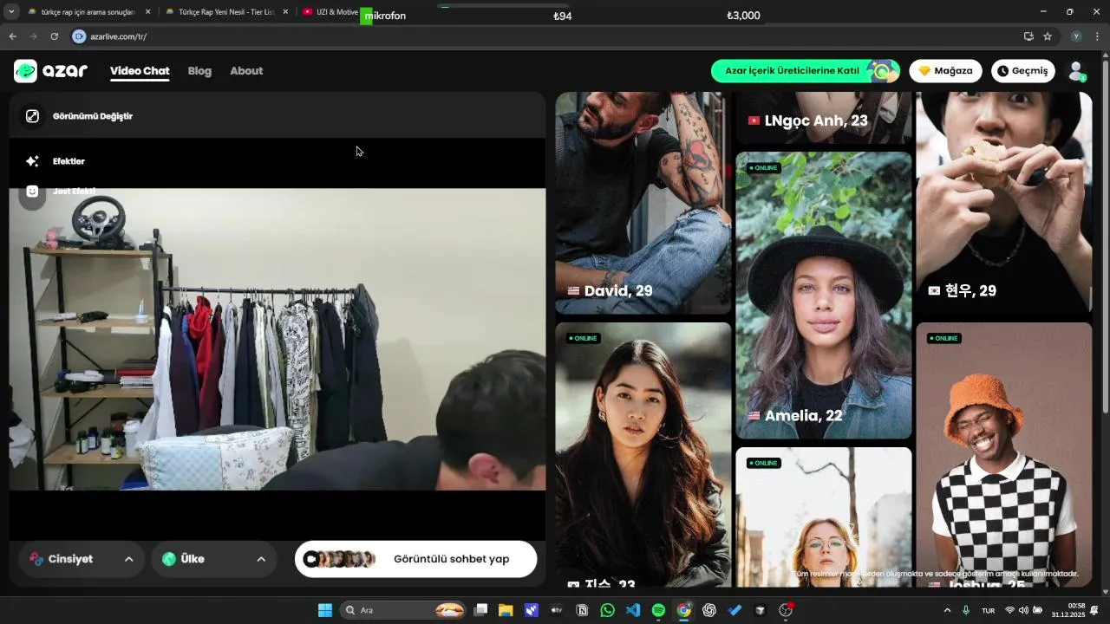Open Amelia, 22 profile card
Viewport: 1110px width, 624px height.
824,296
